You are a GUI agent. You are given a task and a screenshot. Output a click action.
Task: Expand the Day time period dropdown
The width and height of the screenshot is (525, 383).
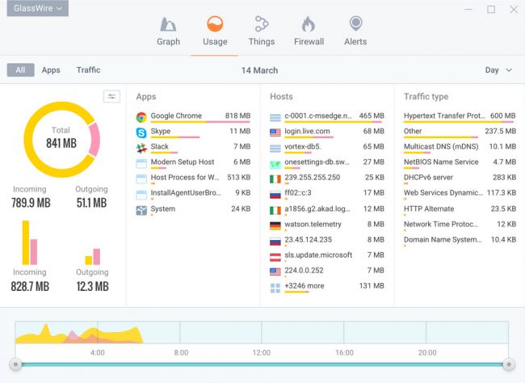click(x=498, y=70)
